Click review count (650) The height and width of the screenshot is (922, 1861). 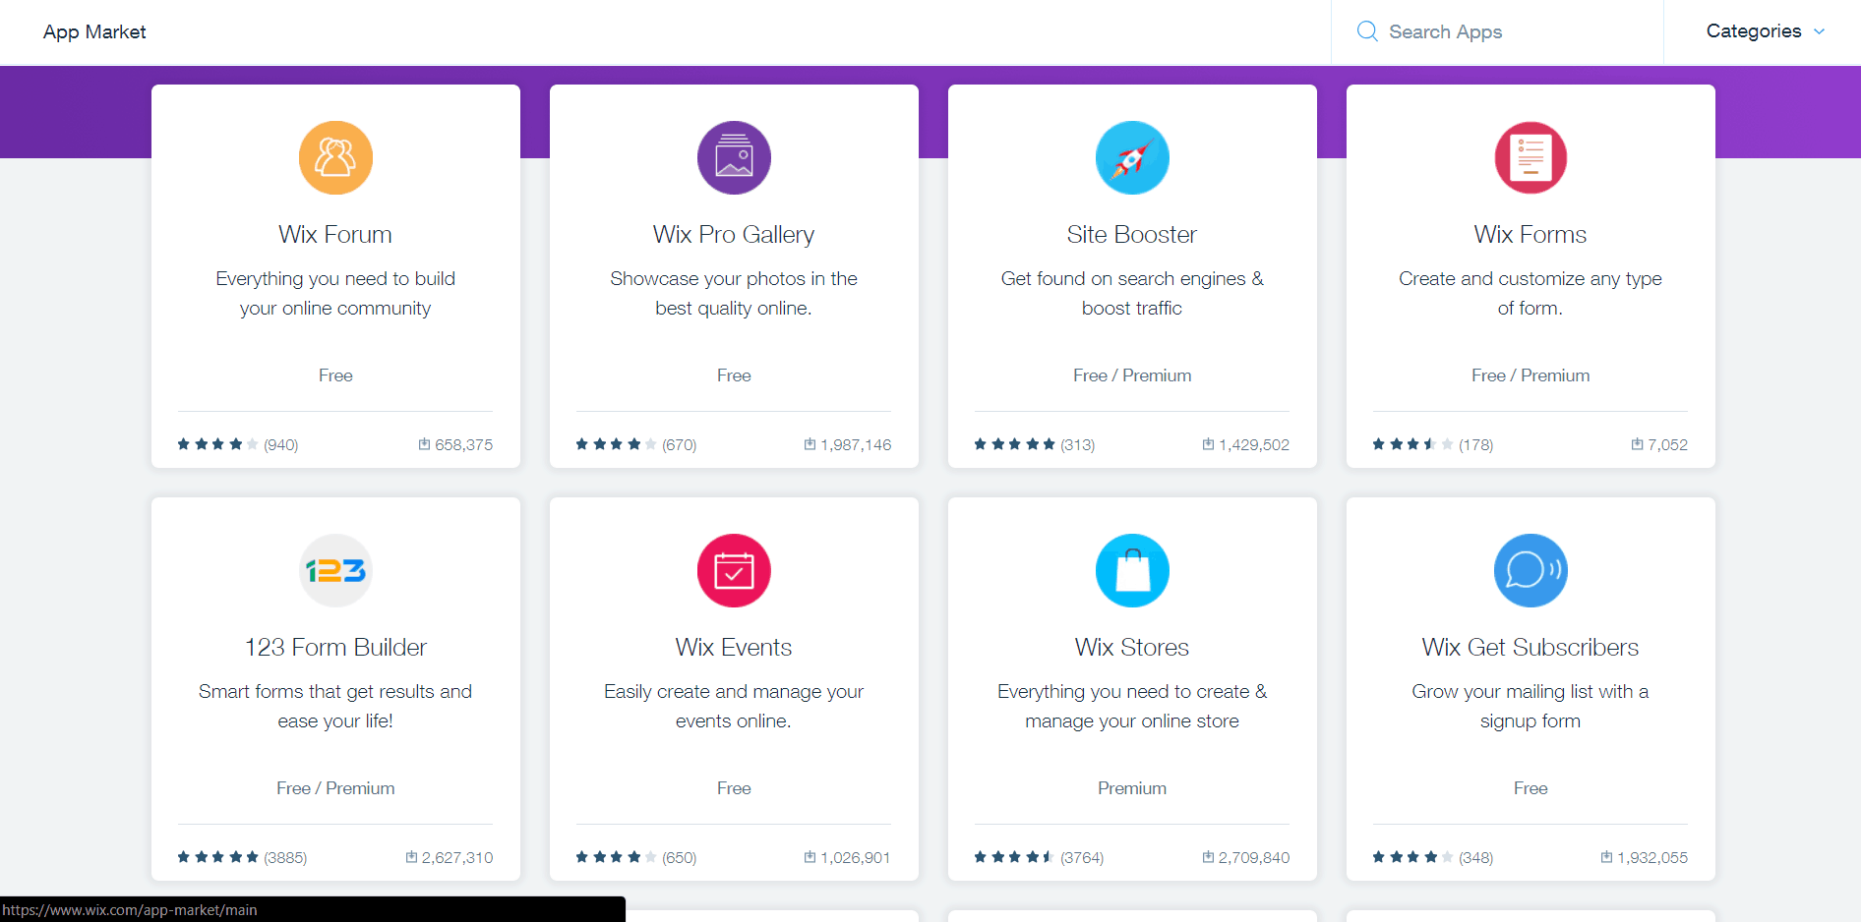(680, 857)
